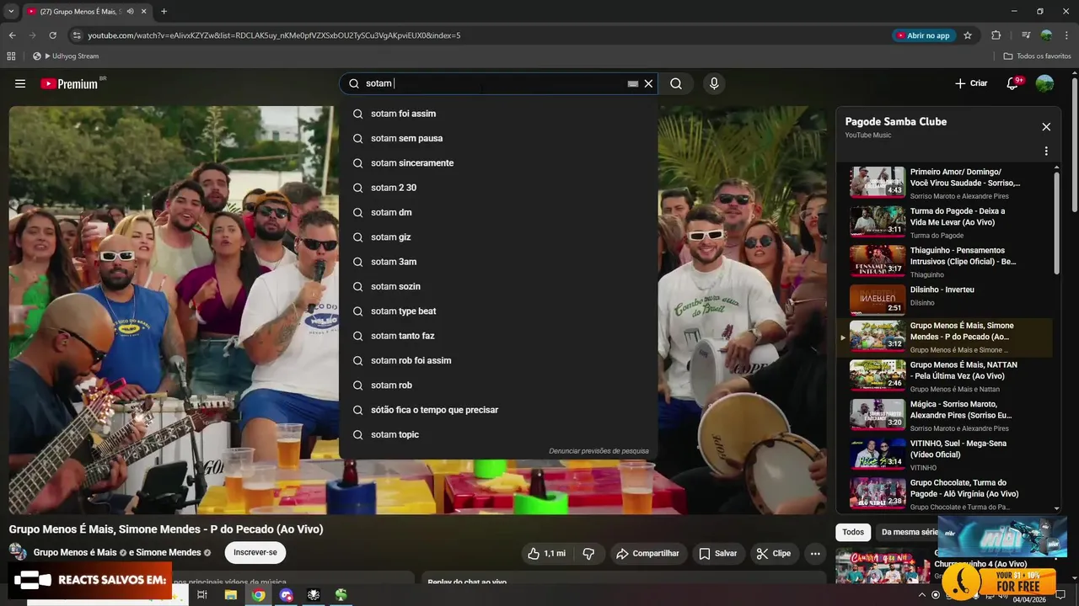
Task: Click Criar create button
Action: pyautogui.click(x=971, y=83)
